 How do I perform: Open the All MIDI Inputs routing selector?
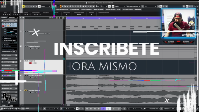(9, 39)
